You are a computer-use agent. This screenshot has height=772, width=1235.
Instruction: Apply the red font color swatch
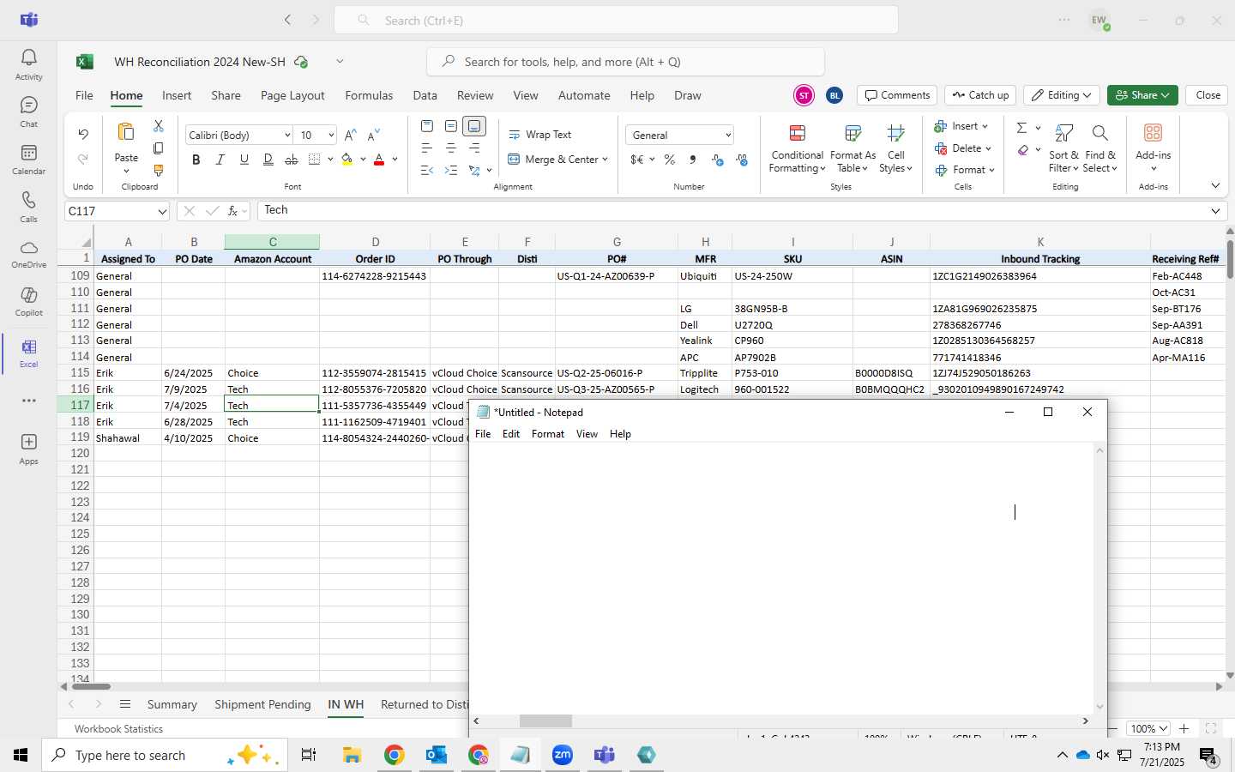(x=379, y=160)
